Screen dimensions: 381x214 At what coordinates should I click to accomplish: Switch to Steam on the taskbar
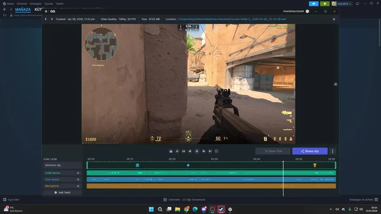tap(221, 209)
